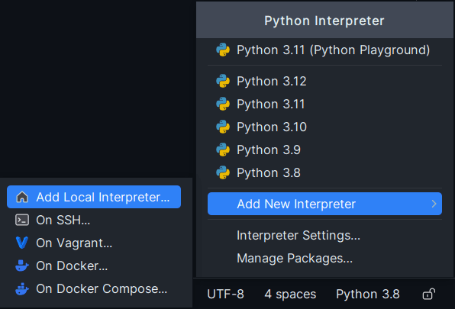Pick the Python 3.10 interpreter entry
Image resolution: width=455 pixels, height=309 pixels.
pyautogui.click(x=324, y=127)
